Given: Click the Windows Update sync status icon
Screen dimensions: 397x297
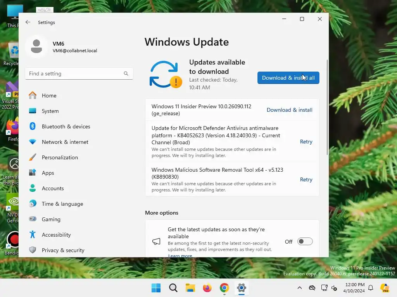Looking at the screenshot, I should click(166, 74).
